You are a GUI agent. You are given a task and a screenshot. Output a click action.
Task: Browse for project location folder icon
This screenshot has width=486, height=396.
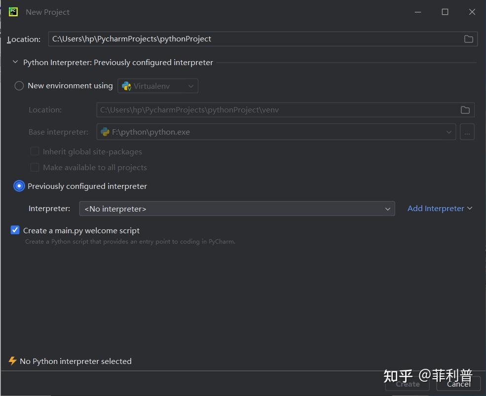468,39
